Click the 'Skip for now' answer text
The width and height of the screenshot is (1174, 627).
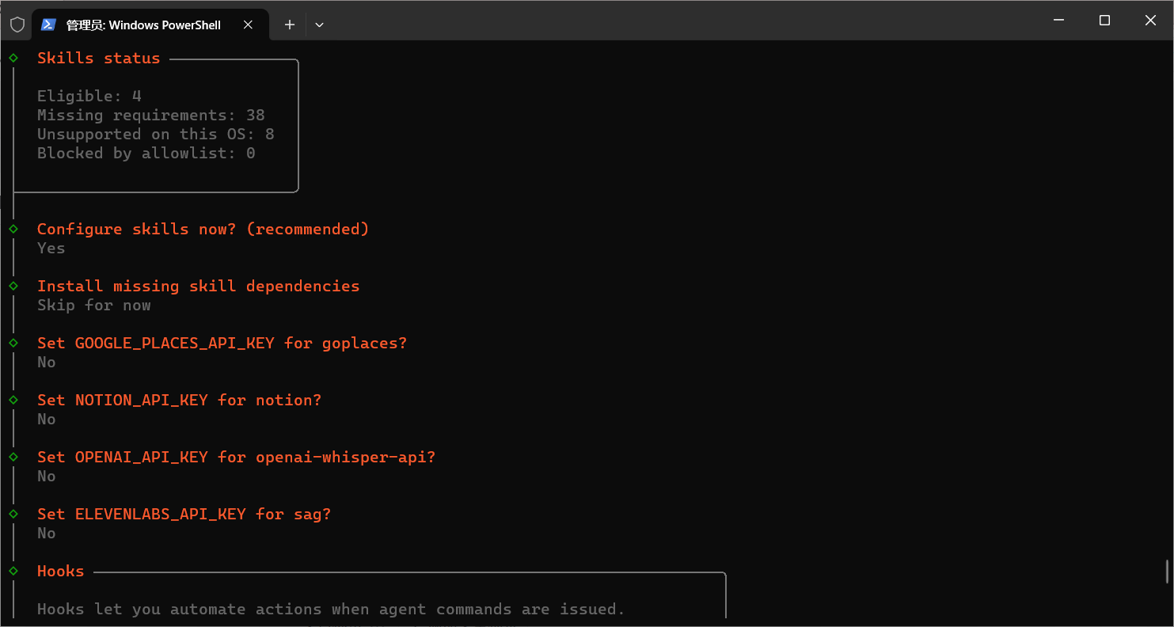pos(93,306)
